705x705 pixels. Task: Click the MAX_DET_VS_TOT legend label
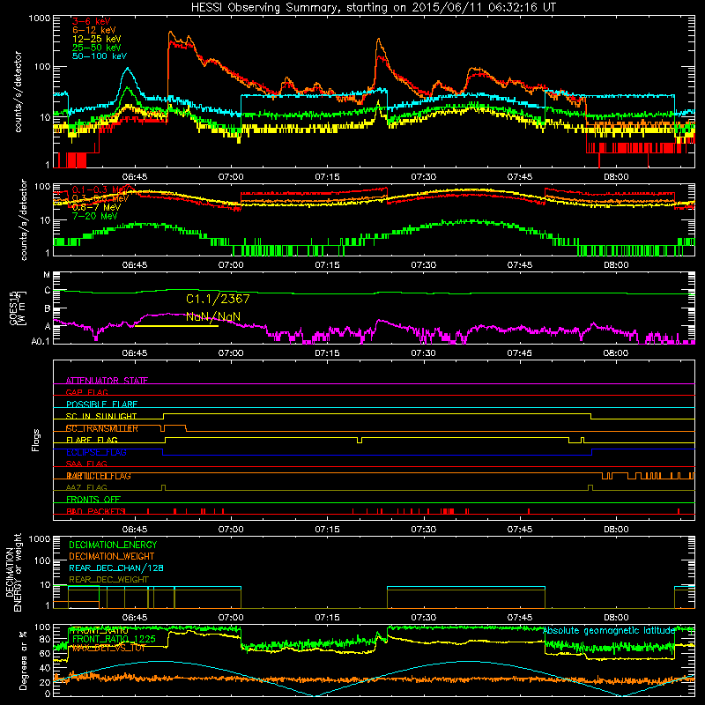(108, 649)
